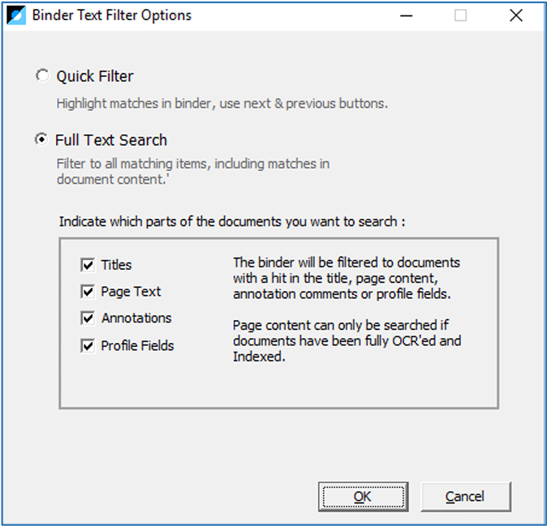Click the 'Profile Fields' label words
547x526 pixels.
pos(137,345)
